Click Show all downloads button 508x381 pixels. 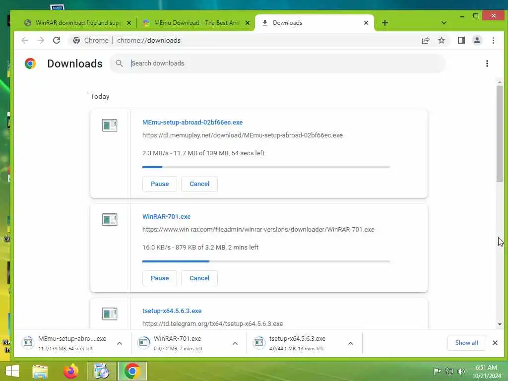click(466, 343)
